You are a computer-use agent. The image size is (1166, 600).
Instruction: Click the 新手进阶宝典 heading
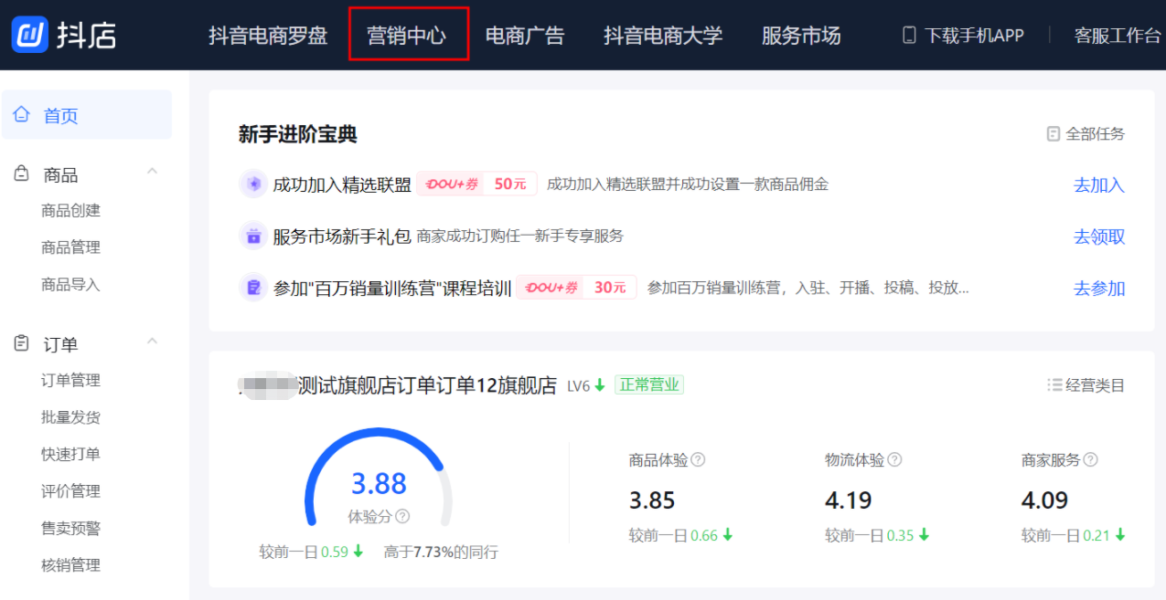(x=298, y=134)
